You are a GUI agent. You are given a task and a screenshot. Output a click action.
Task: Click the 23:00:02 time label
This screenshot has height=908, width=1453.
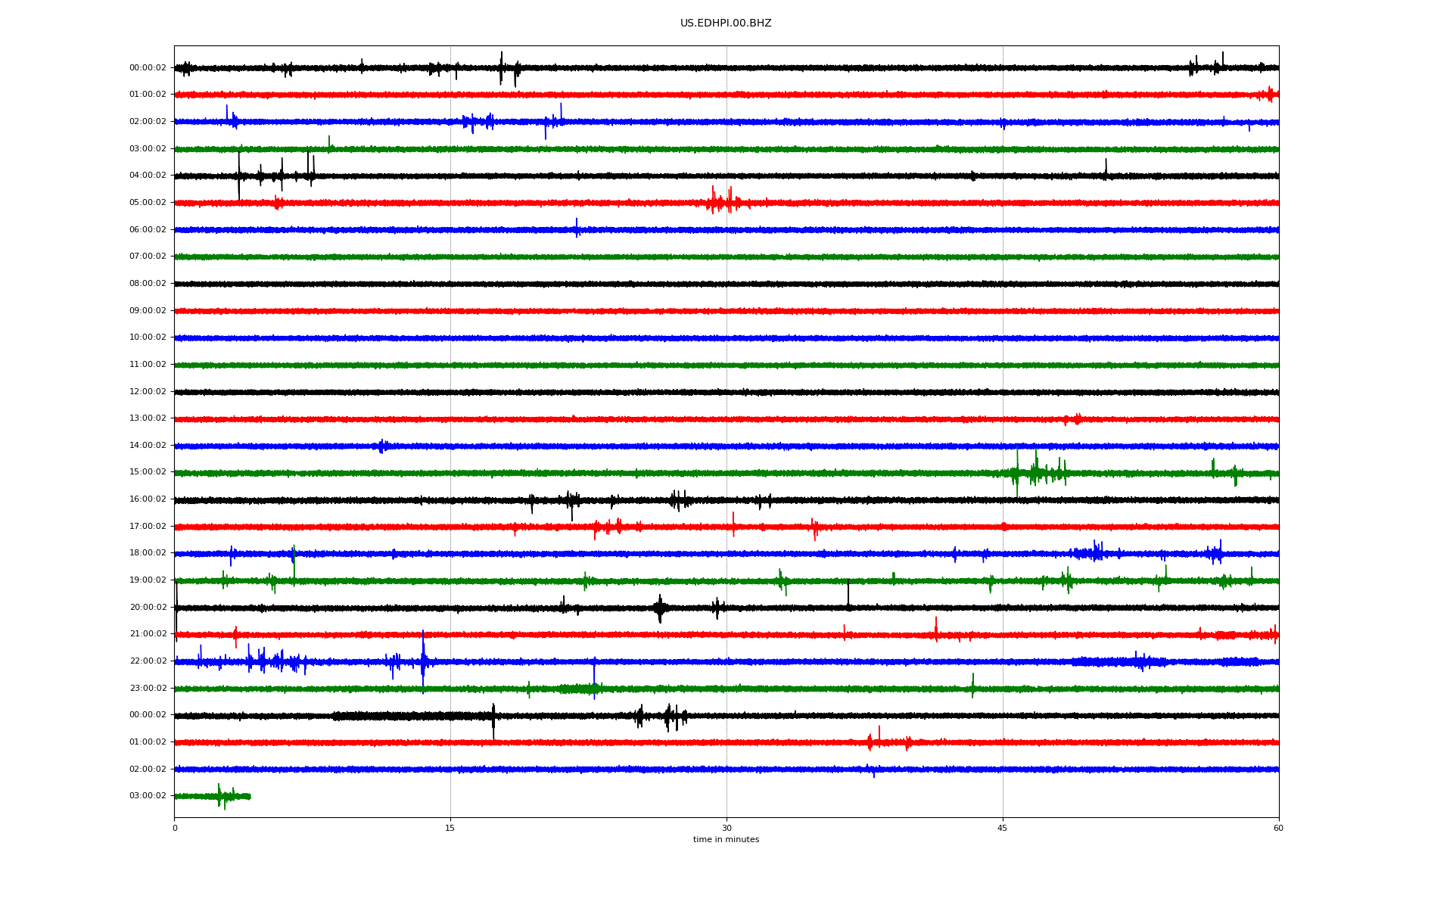[x=148, y=689]
